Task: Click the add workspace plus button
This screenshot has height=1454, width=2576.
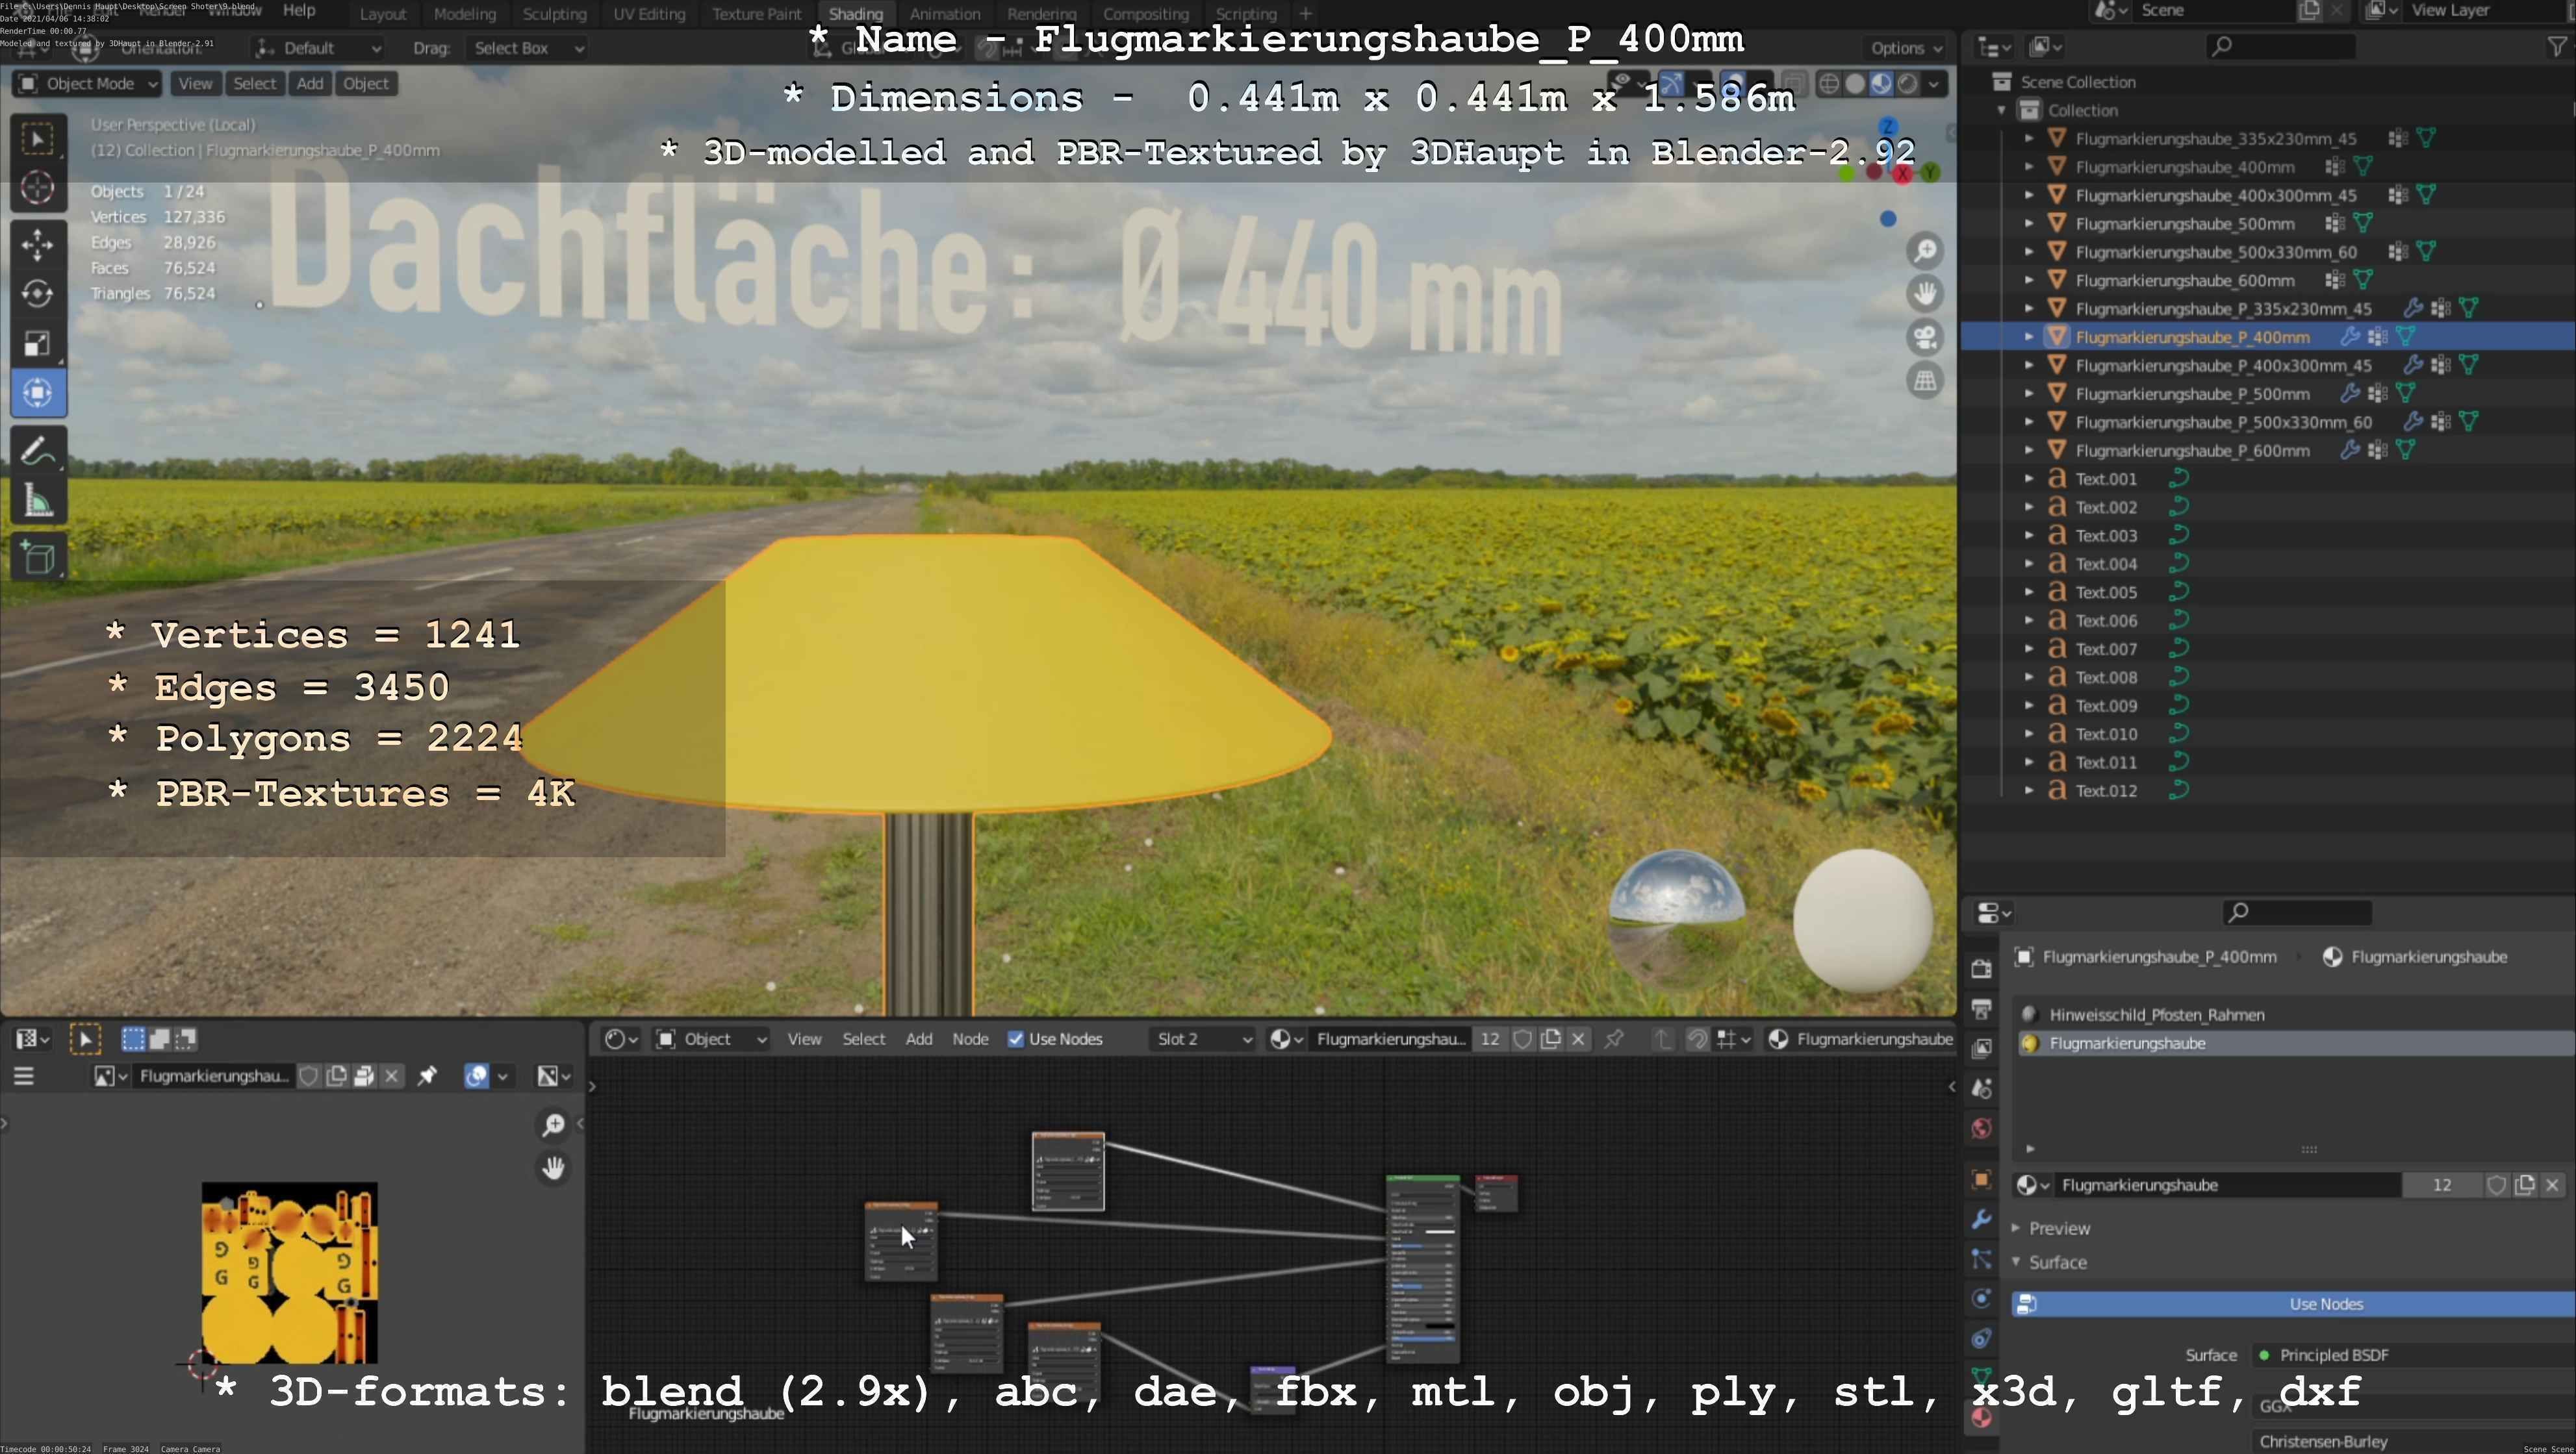Action: click(x=1305, y=14)
